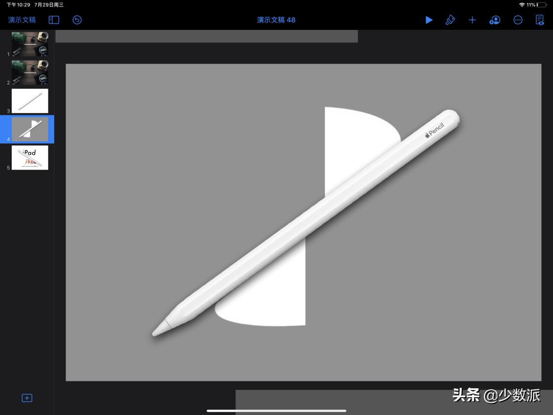Screen dimensions: 553x415
Task: Select slide 5 showing the iPad text
Action: click(29, 157)
